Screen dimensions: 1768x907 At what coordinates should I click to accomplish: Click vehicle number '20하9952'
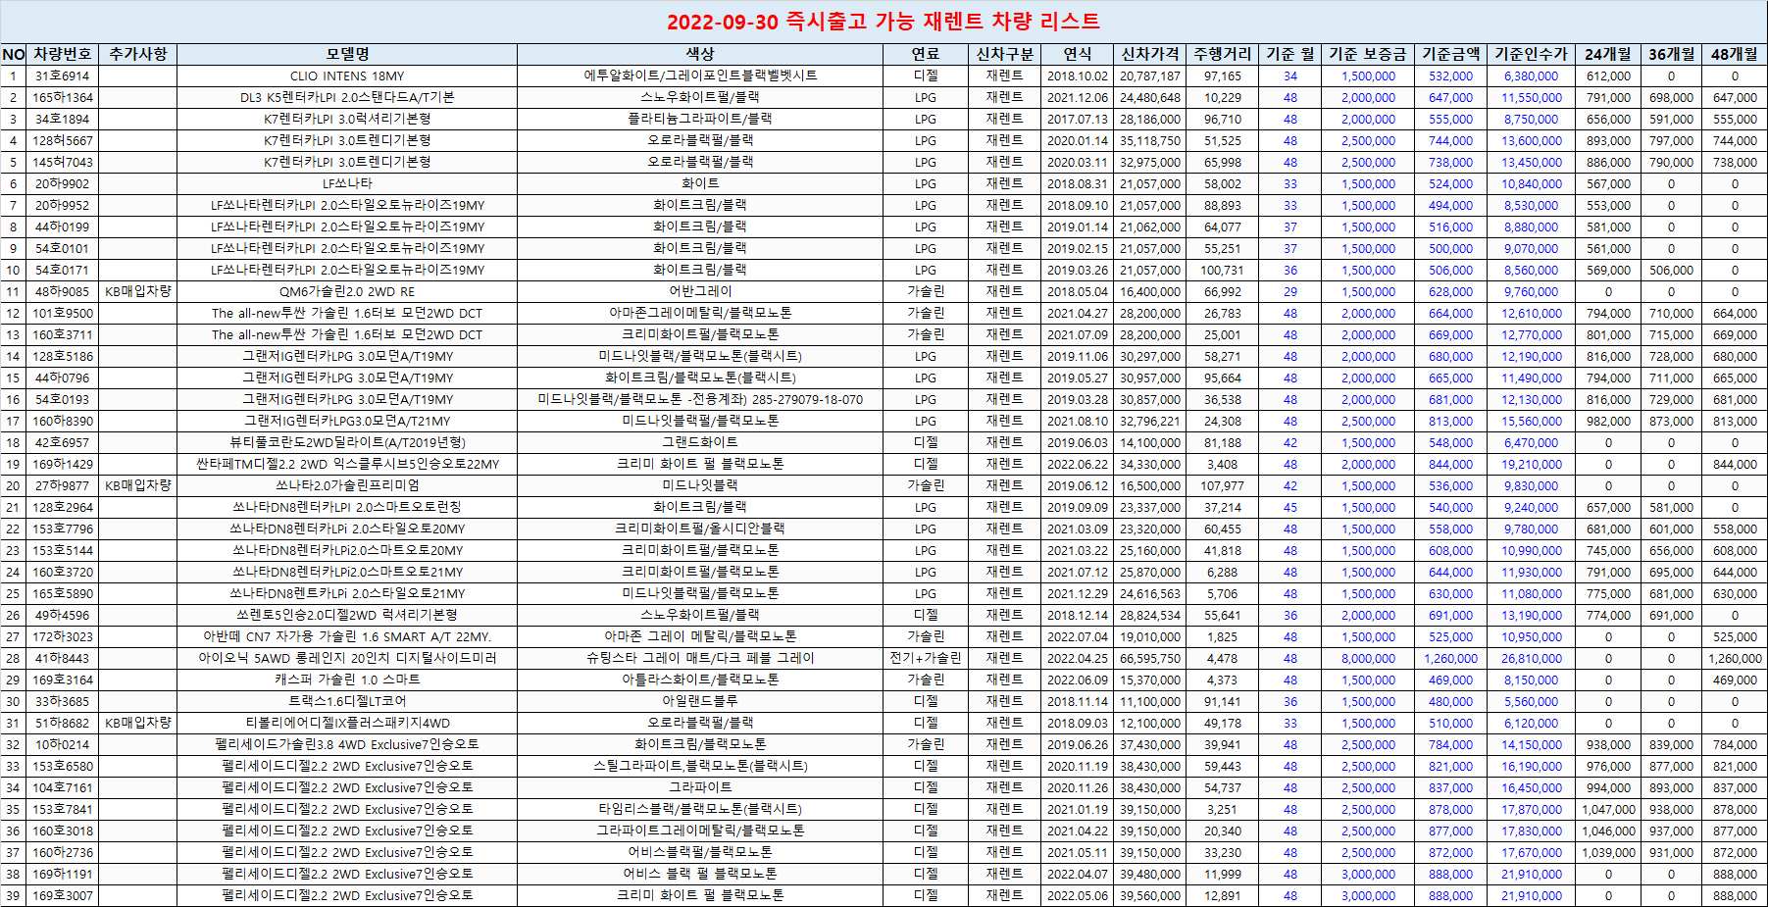point(62,205)
